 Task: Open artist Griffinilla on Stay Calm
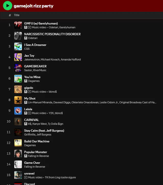(30, 135)
